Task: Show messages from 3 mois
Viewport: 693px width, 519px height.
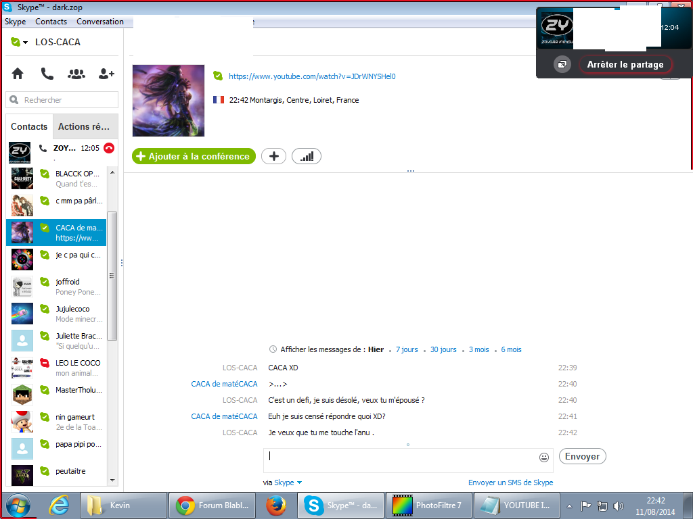Action: pyautogui.click(x=478, y=349)
